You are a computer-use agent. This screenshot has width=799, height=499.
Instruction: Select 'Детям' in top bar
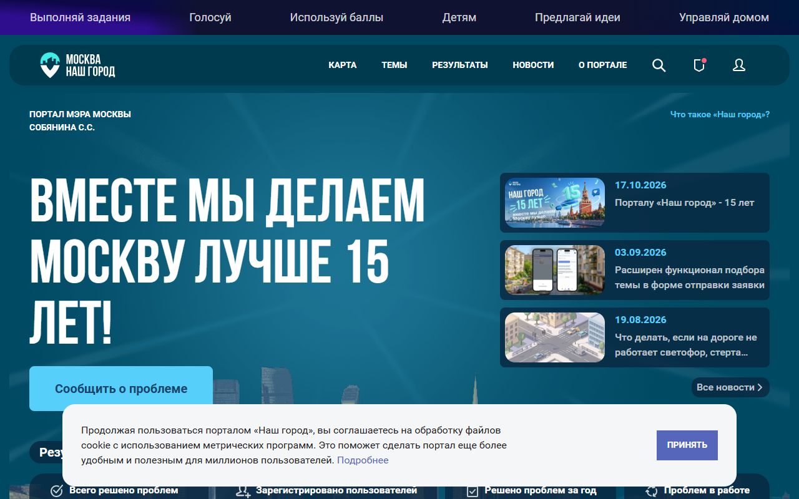point(459,17)
